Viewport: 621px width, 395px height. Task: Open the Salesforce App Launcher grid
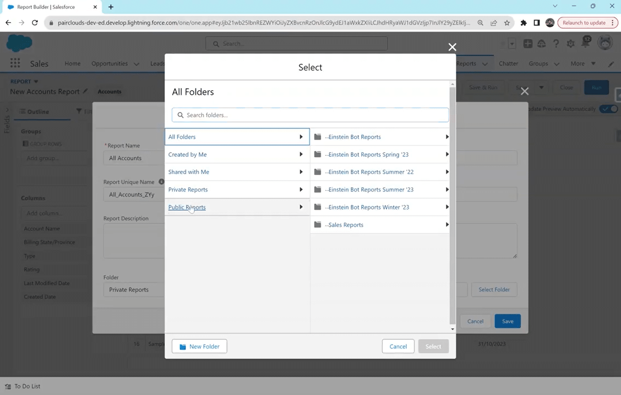(x=15, y=63)
